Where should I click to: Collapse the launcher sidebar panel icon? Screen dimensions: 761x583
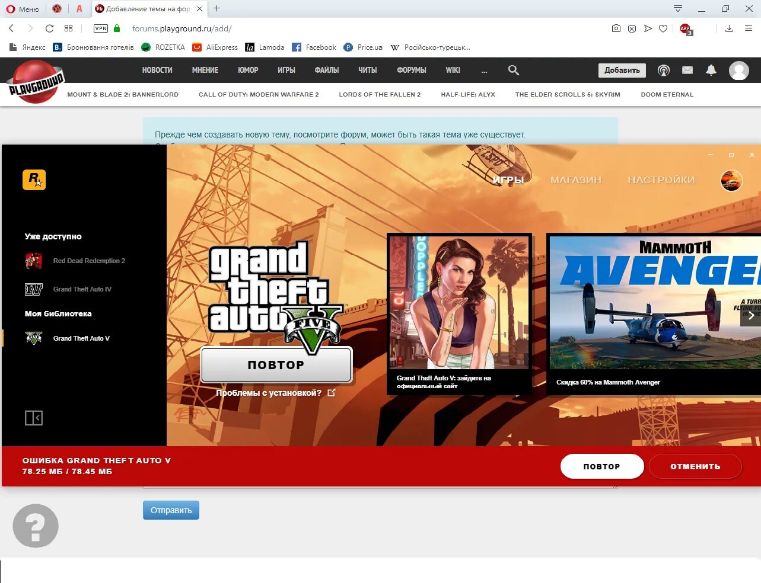[x=34, y=418]
